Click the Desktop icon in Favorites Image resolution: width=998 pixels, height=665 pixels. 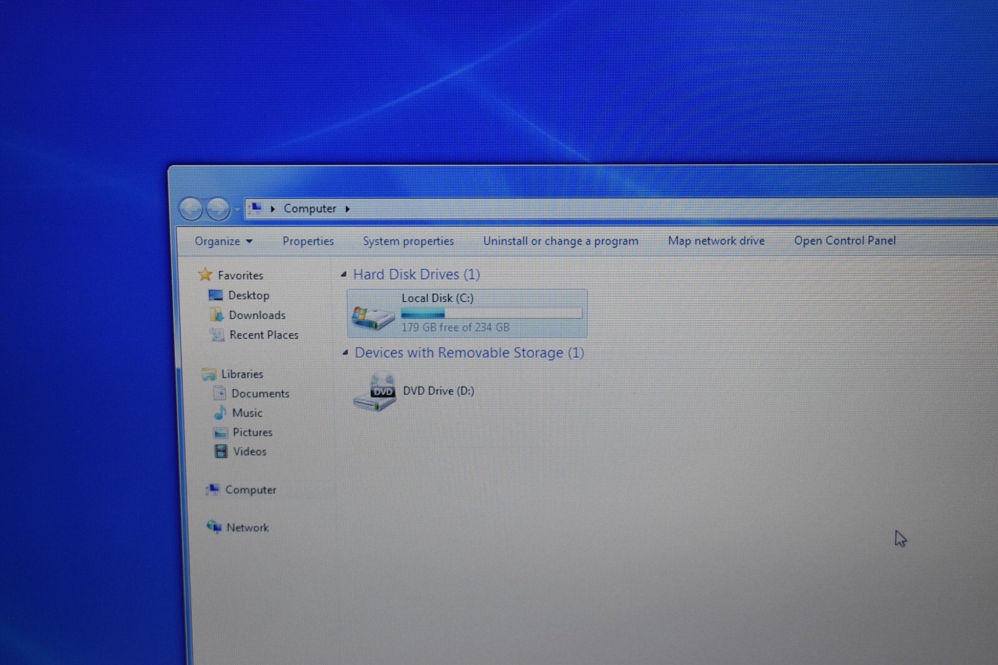click(x=216, y=295)
